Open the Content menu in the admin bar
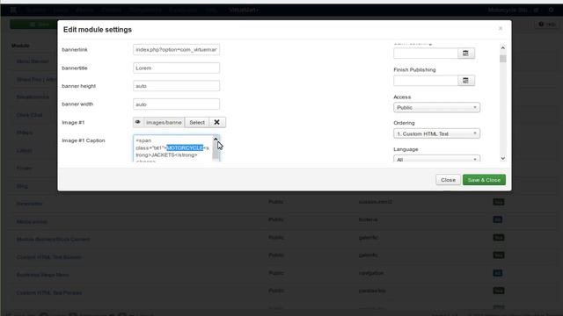563x316 pixels. [x=112, y=10]
